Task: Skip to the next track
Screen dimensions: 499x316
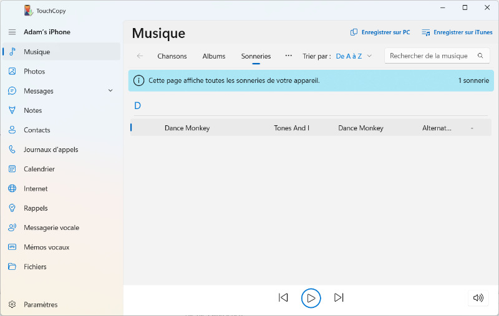Action: (x=339, y=298)
